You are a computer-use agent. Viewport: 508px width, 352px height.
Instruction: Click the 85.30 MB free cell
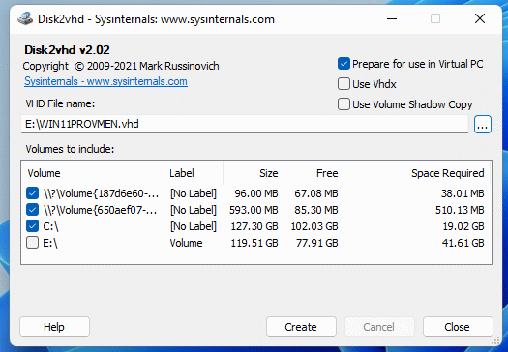(316, 210)
